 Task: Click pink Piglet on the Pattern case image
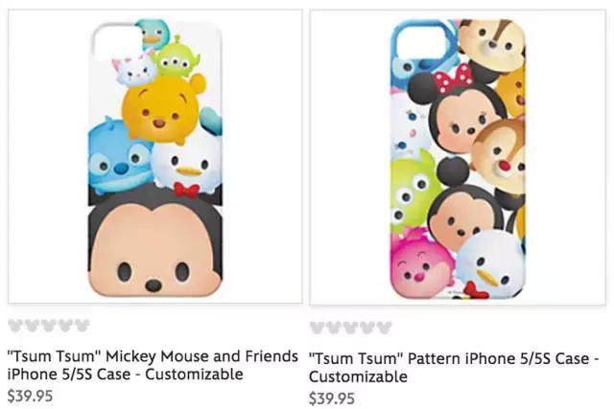(x=419, y=266)
